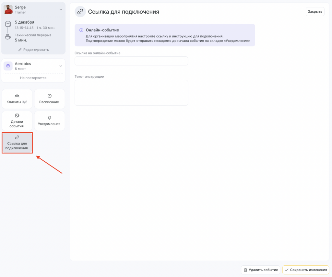Viewport: 332px width, 277px height.
Task: Open the Расписание tab
Action: click(49, 99)
